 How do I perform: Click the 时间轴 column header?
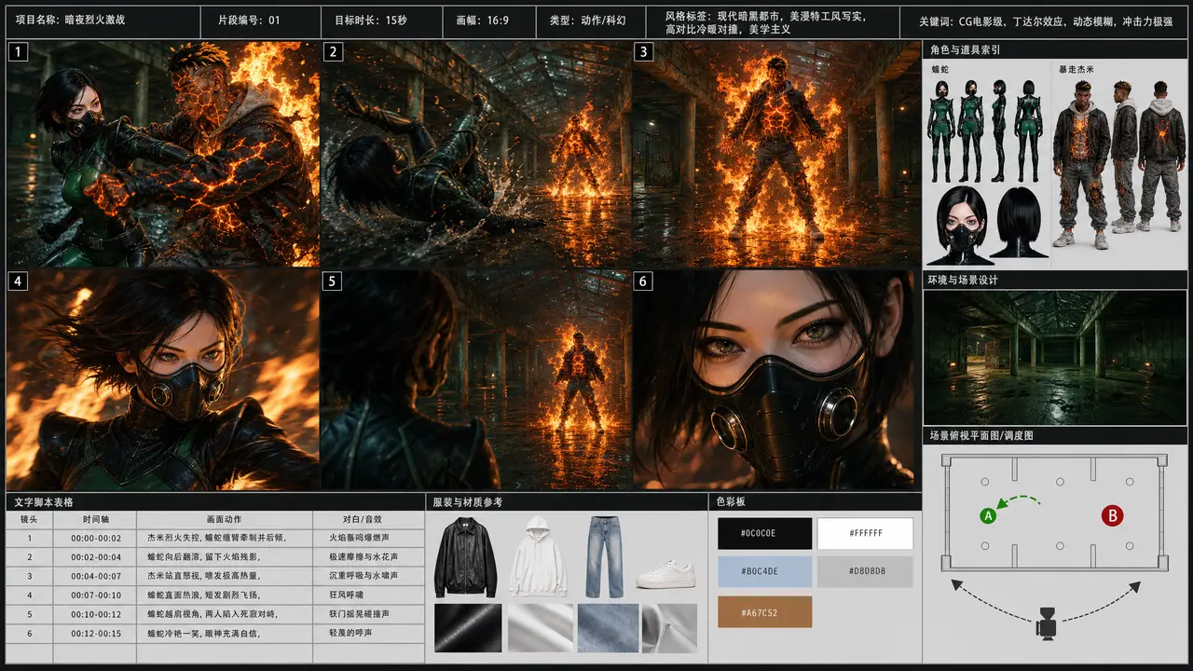(x=95, y=519)
